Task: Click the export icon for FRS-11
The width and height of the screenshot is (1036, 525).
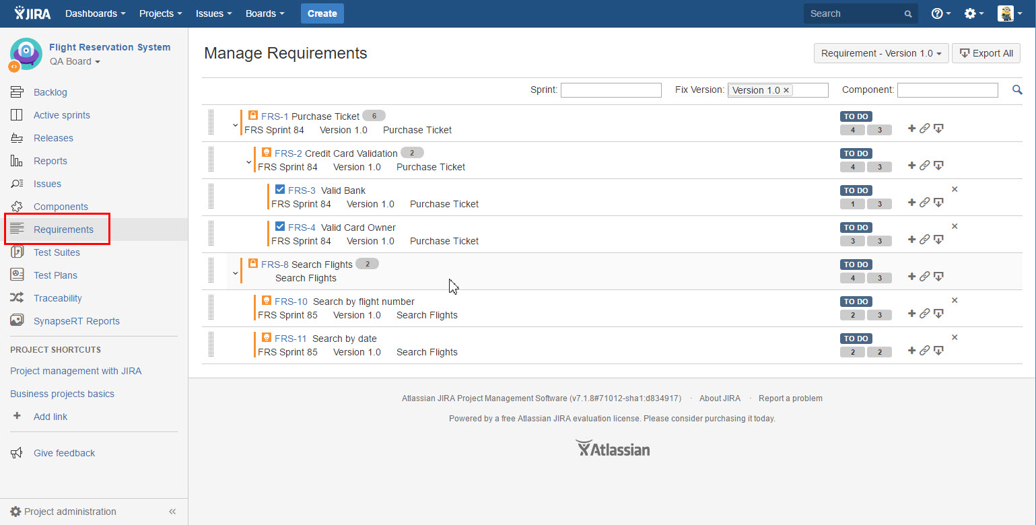Action: click(x=938, y=351)
